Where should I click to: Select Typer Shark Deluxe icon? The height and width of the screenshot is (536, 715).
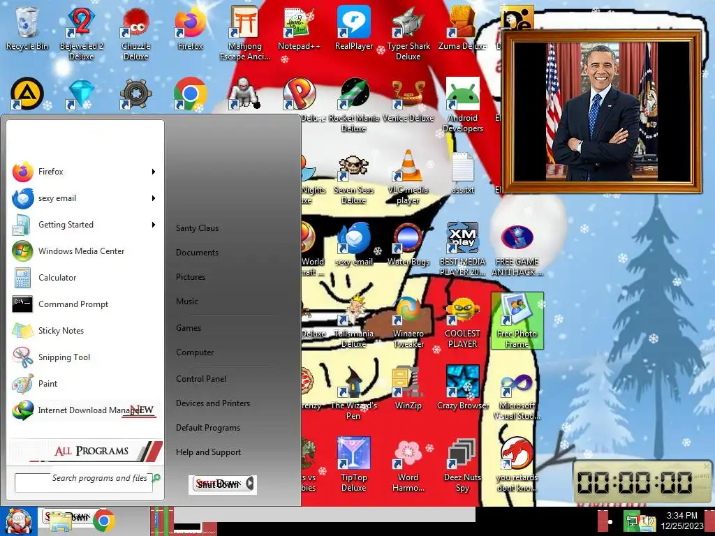408,33
